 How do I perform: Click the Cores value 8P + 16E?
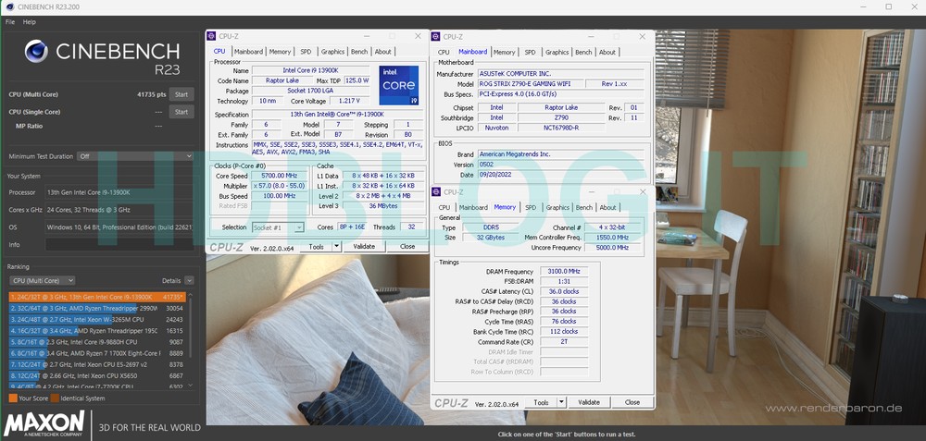point(351,227)
